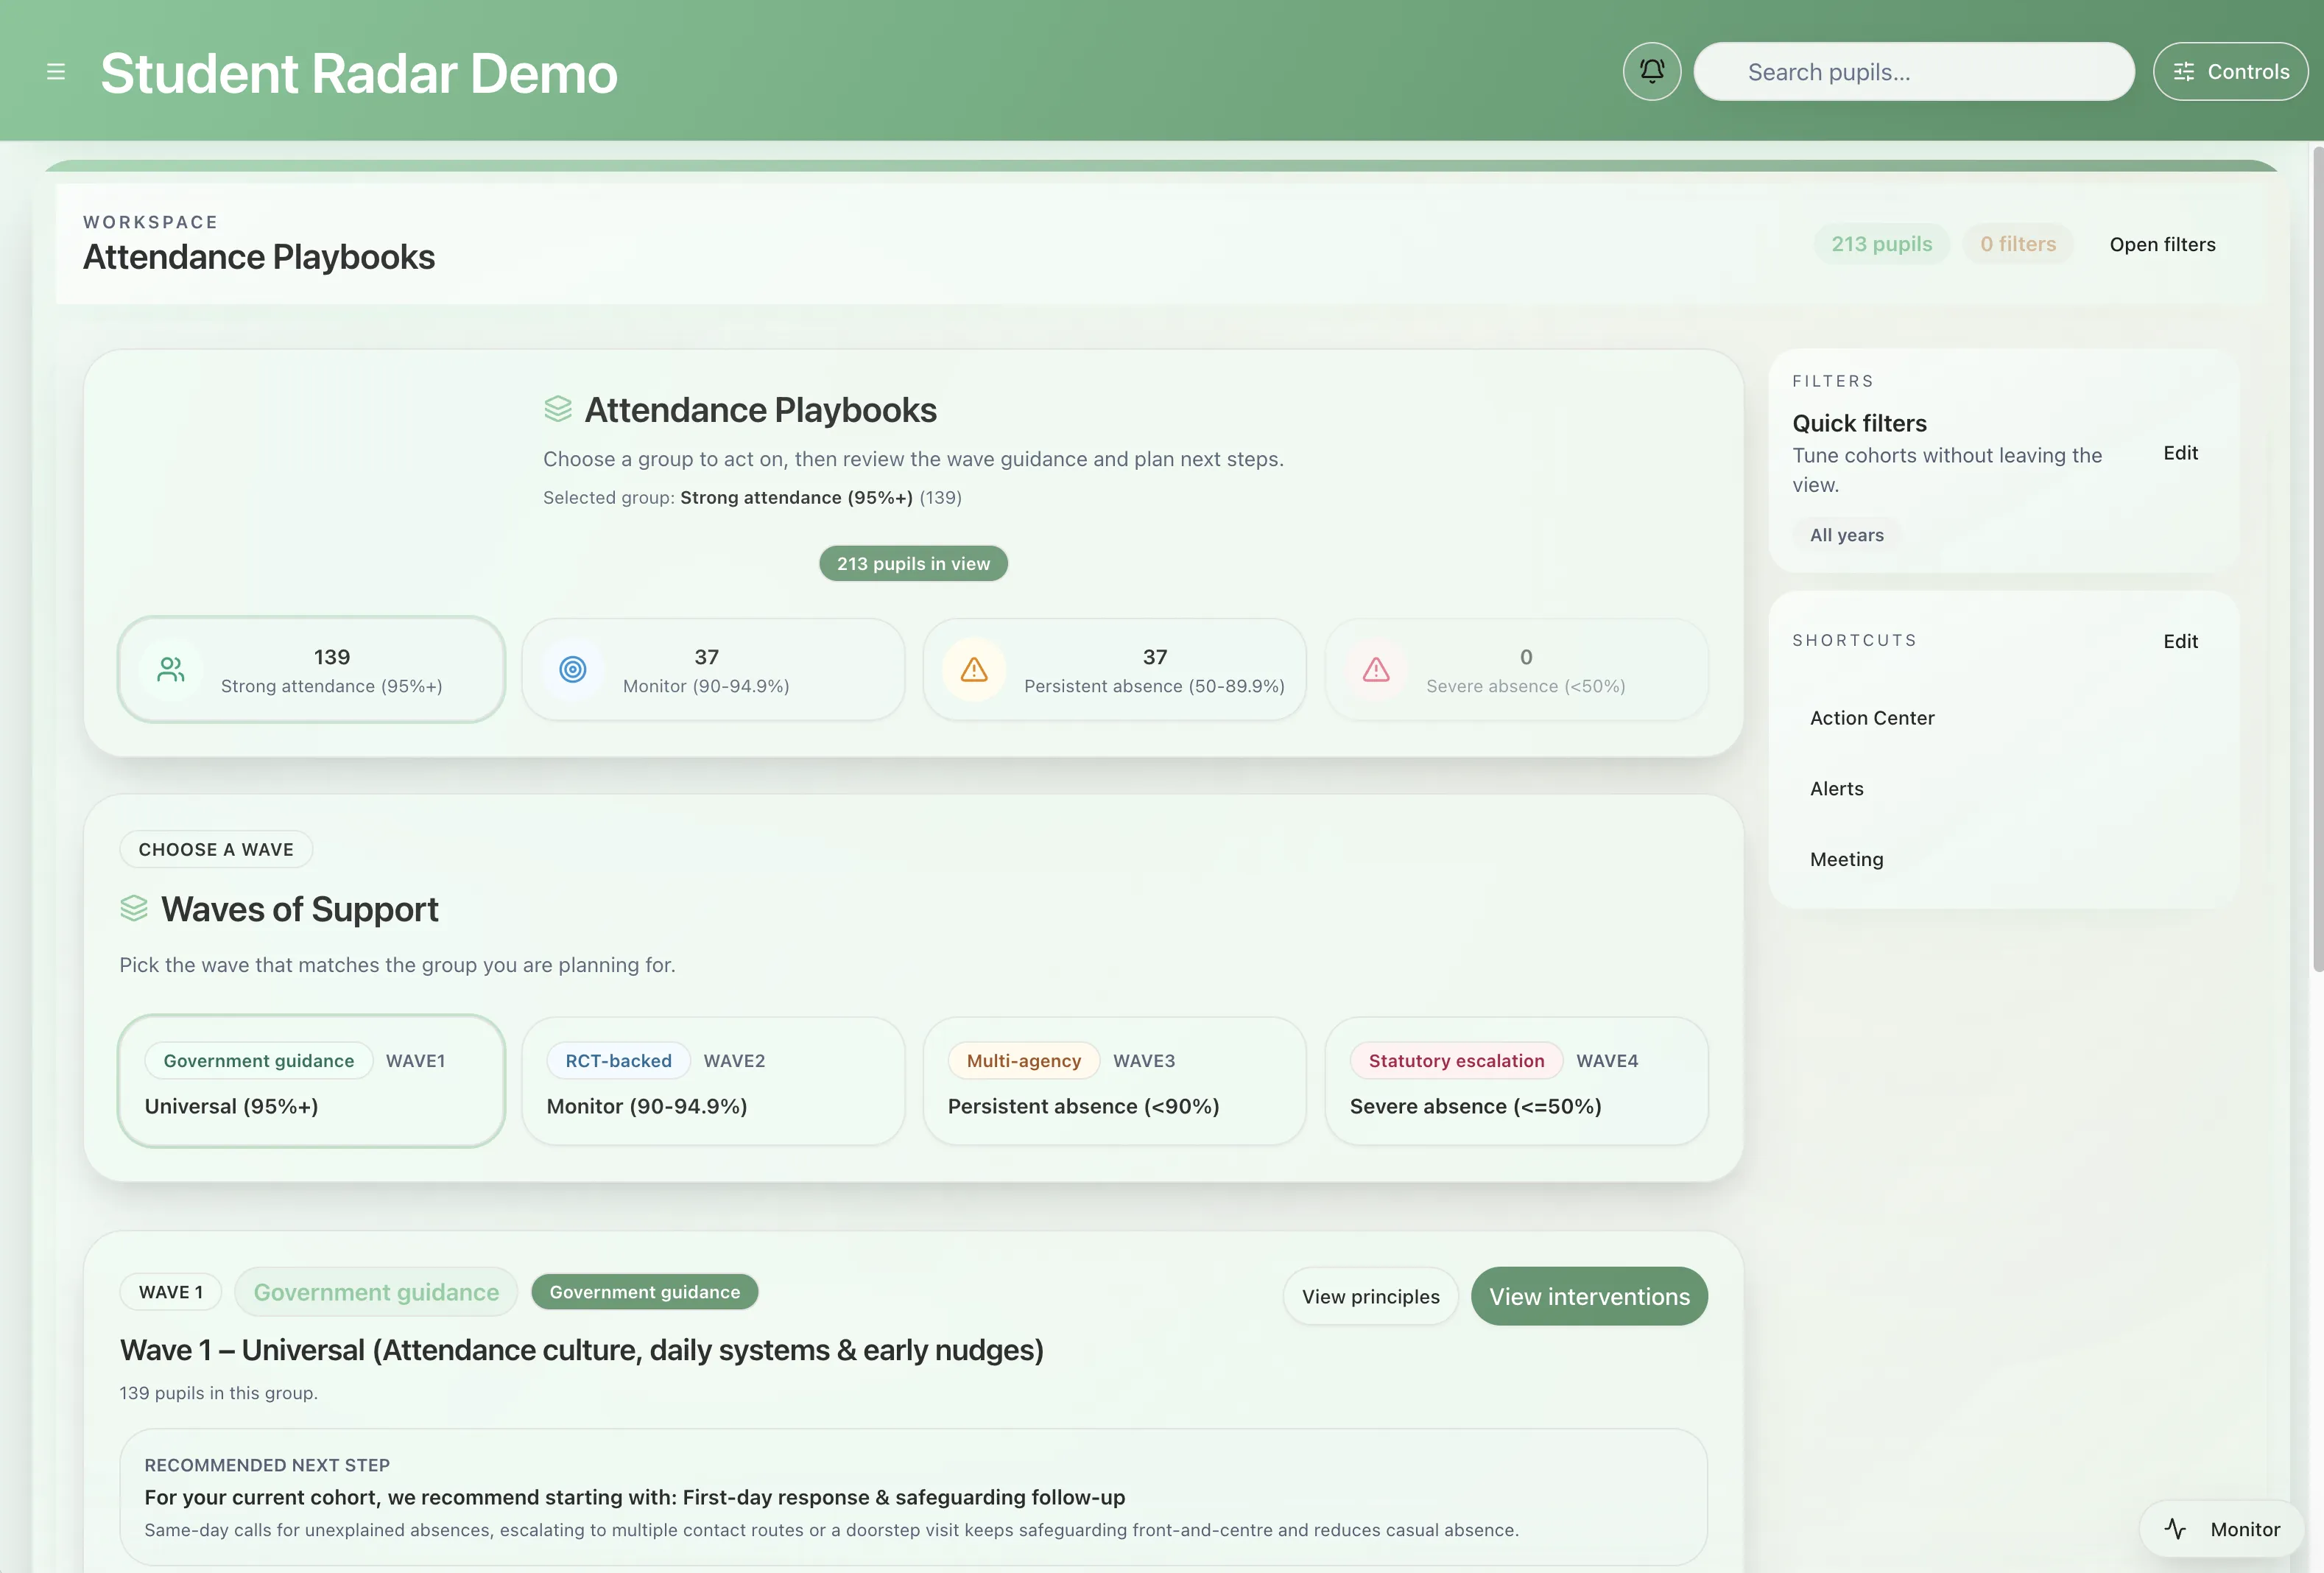2324x1573 pixels.
Task: Open the Alerts shortcut
Action: (x=1837, y=789)
